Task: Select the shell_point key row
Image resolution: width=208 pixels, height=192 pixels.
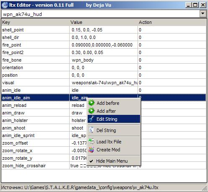Action: click(x=104, y=30)
